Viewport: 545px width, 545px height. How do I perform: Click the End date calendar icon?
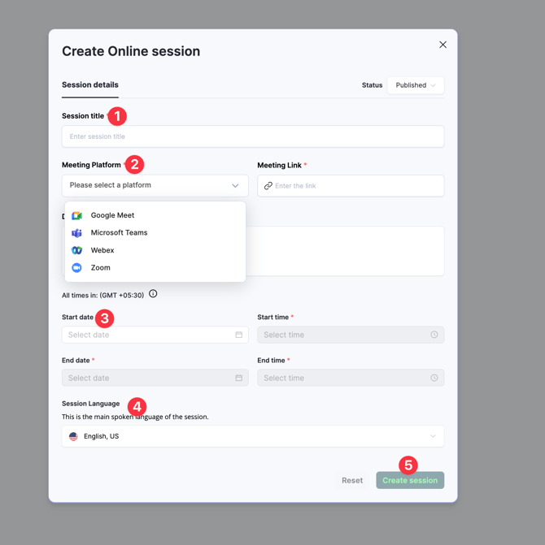(x=238, y=378)
